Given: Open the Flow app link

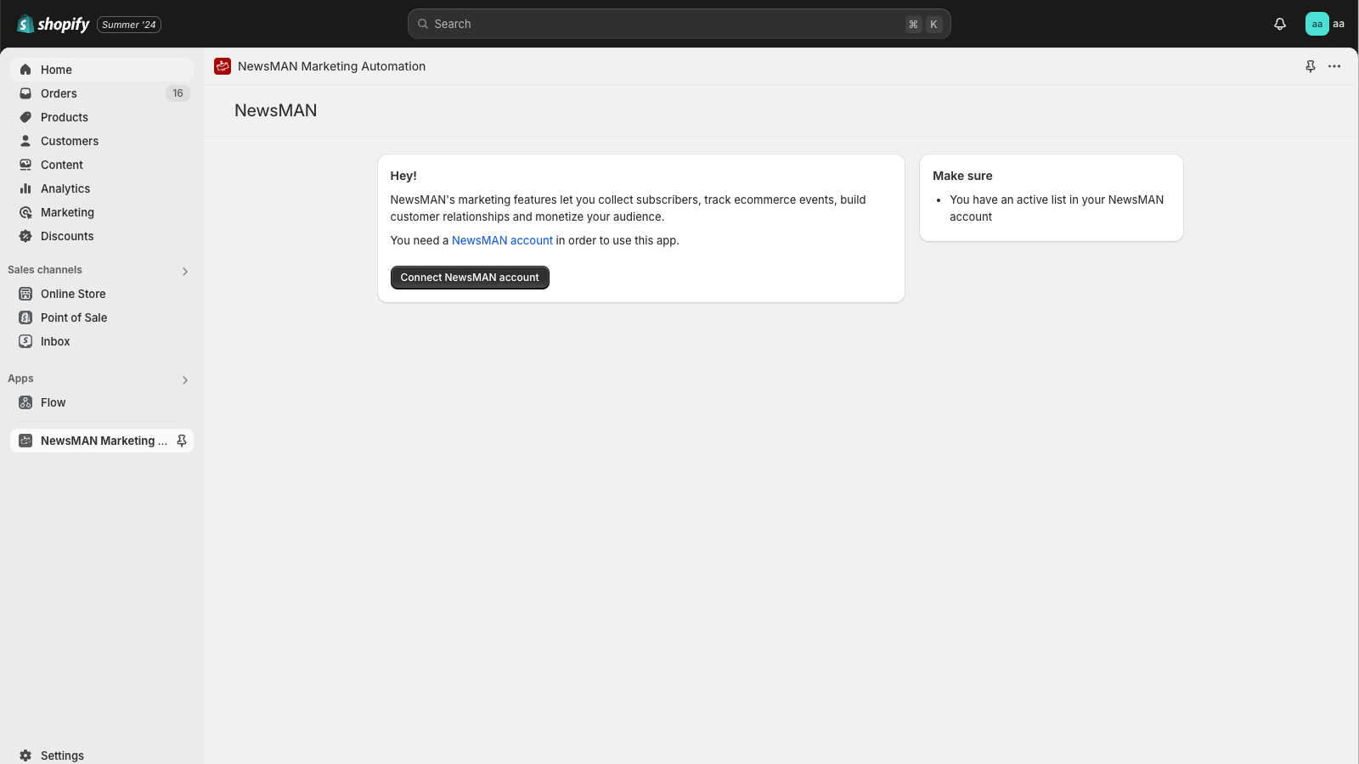Looking at the screenshot, I should pos(102,402).
